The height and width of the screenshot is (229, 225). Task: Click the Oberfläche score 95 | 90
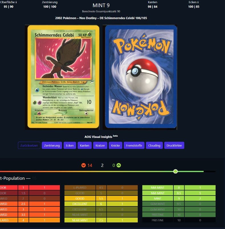[9, 7]
